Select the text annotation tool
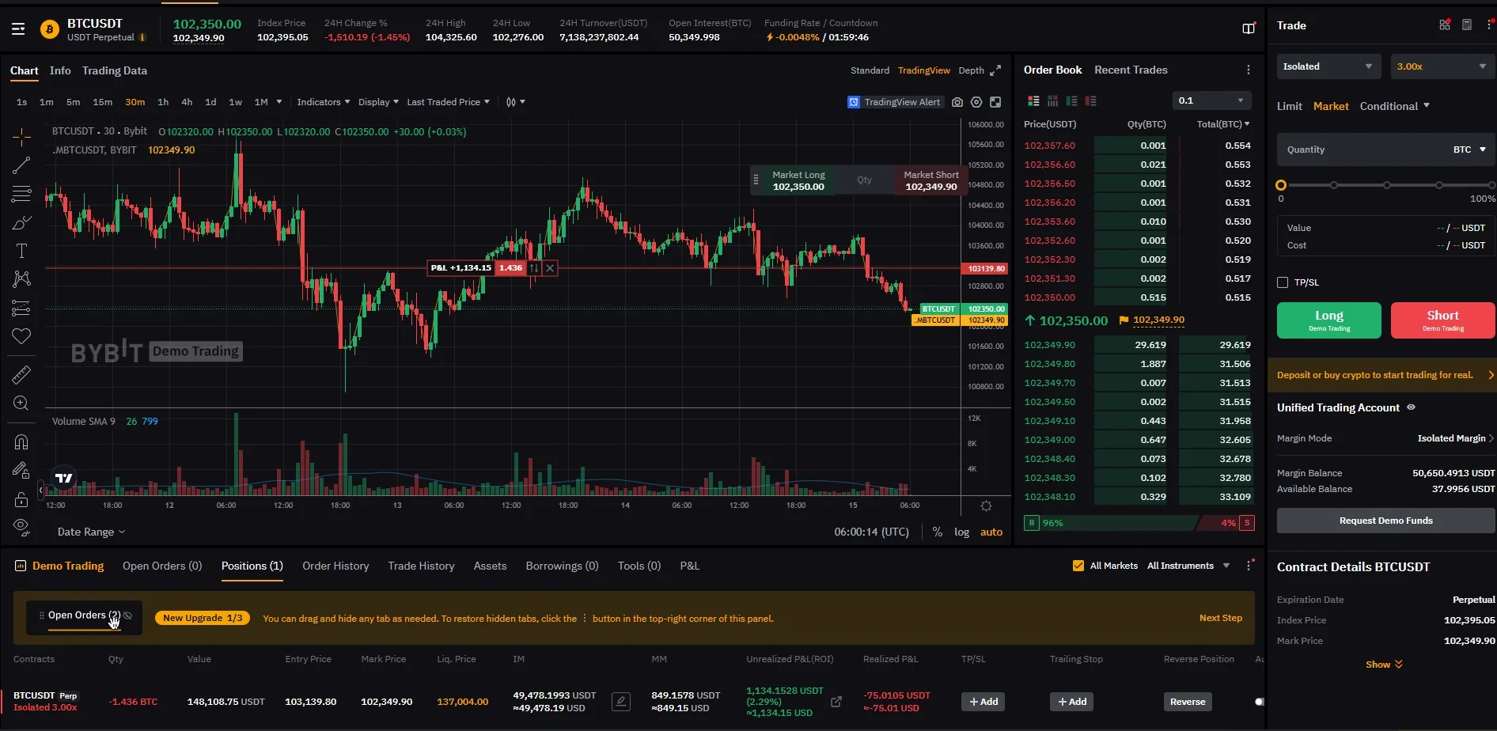Screen dimensions: 1497x731 (21, 251)
